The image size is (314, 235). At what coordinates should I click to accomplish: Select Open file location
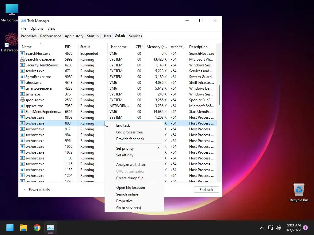(x=134, y=188)
